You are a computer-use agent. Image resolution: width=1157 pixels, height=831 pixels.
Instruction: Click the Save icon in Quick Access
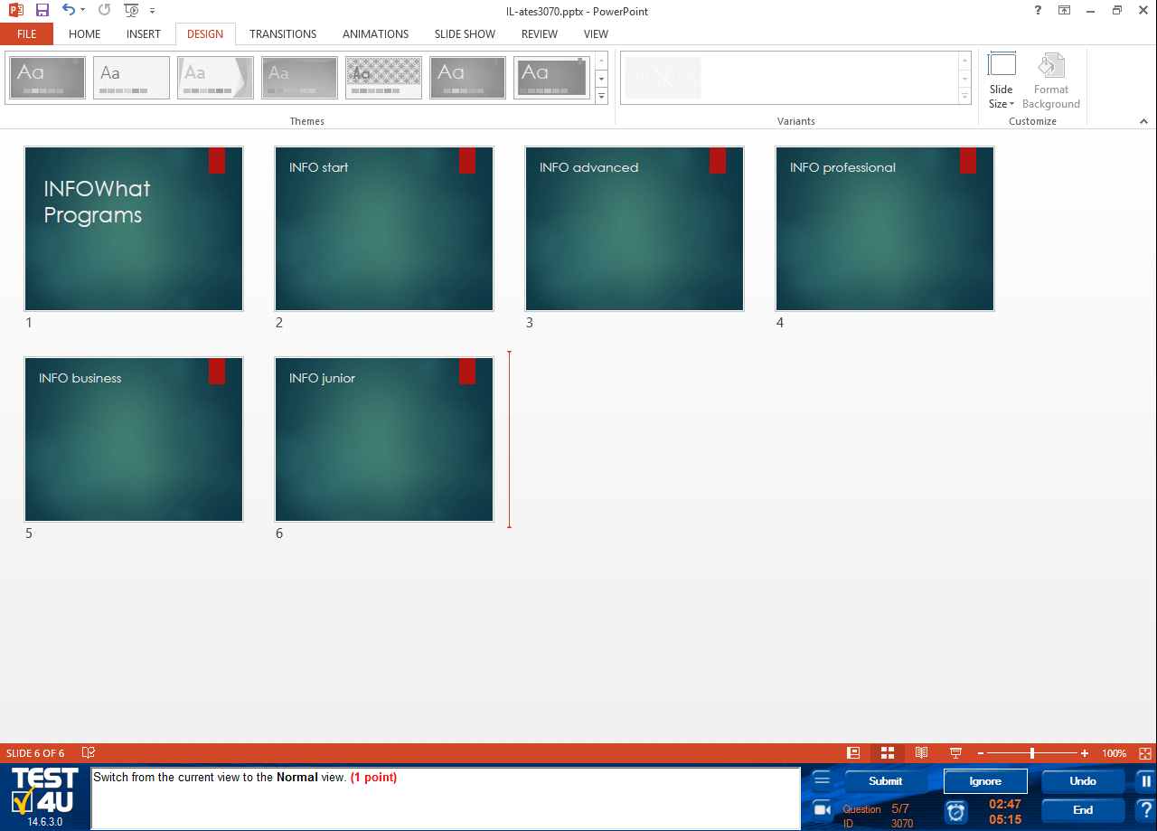tap(42, 11)
